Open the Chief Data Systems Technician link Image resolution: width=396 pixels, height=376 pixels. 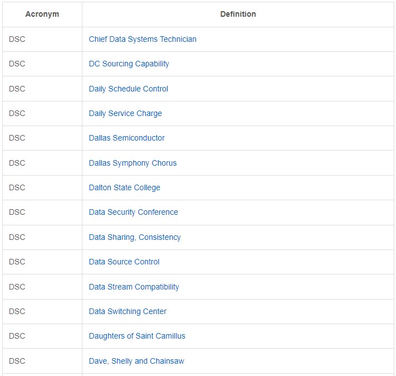click(143, 39)
